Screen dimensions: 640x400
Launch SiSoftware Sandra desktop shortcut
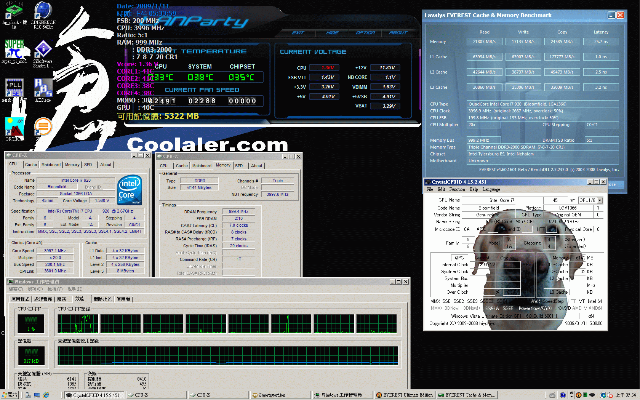coord(43,53)
